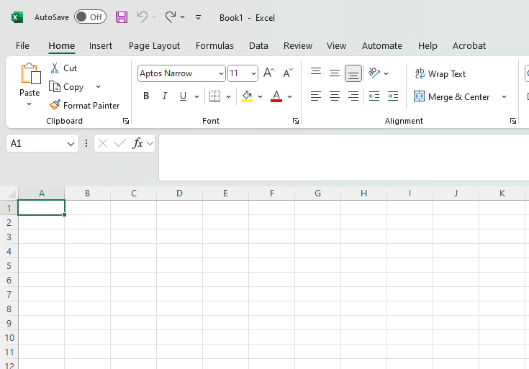Toggle Wrap Text option
This screenshot has width=529, height=369.
(440, 74)
